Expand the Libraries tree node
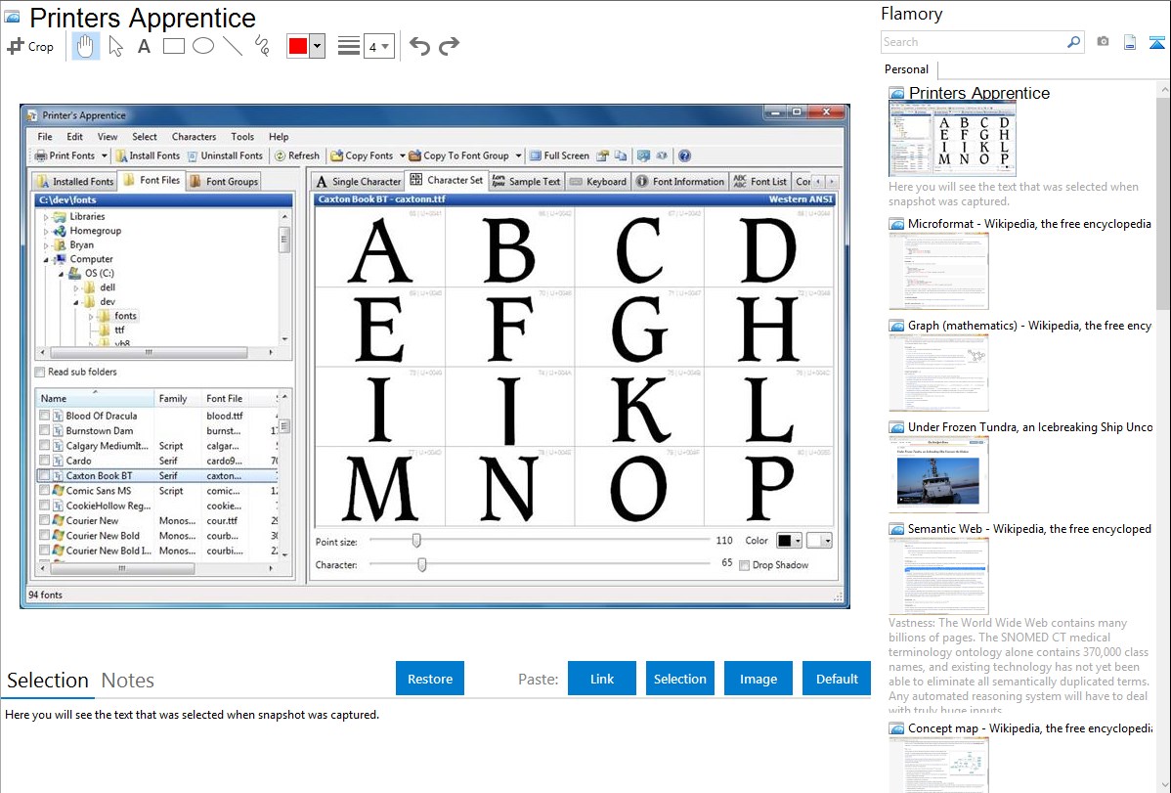Screen dimensions: 1171x793 (x=46, y=217)
